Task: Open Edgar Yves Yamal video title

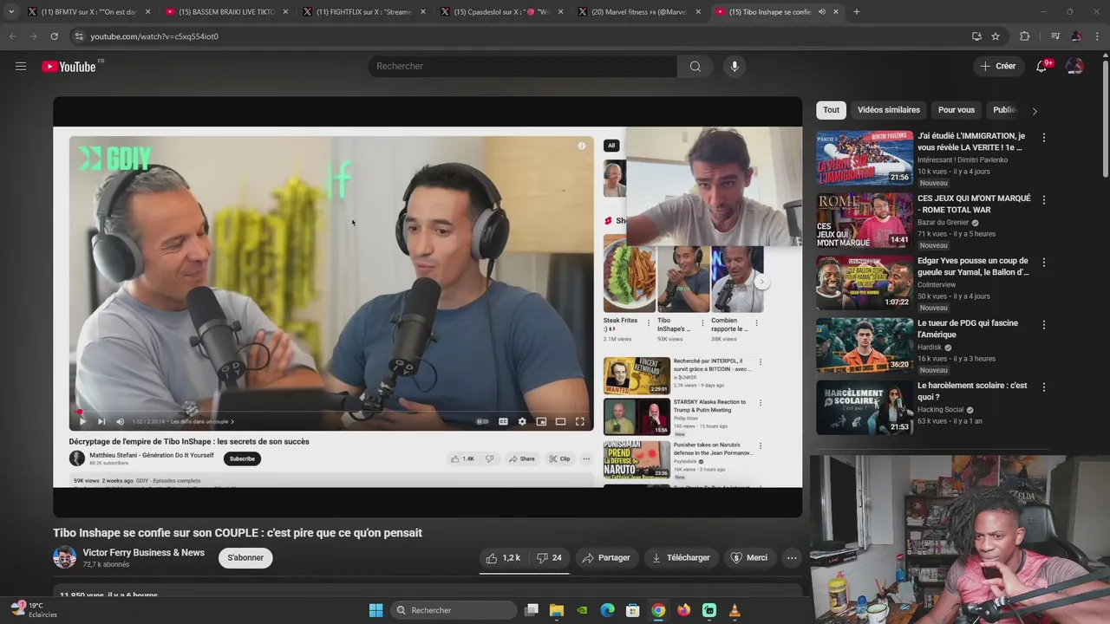Action: pos(973,266)
